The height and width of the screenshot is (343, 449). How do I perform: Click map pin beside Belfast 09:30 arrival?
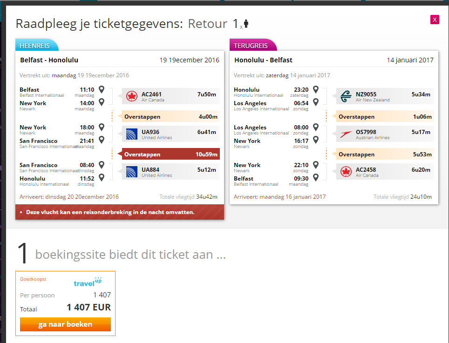tap(316, 177)
